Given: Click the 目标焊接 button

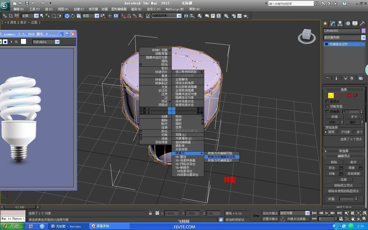Looking at the screenshot, I should [x=353, y=174].
